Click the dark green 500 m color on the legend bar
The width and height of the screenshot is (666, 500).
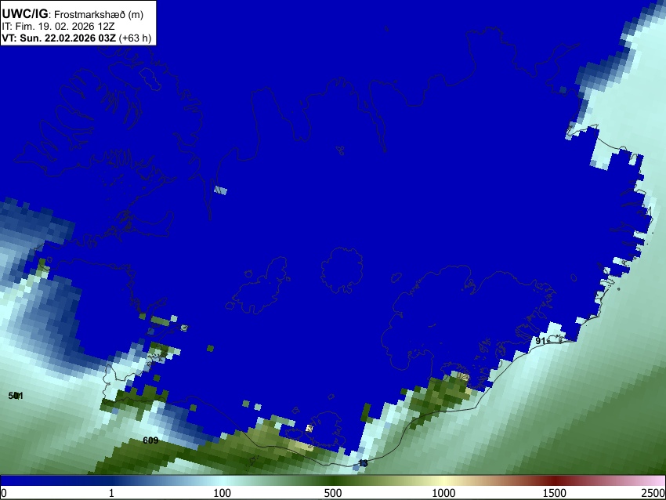pyautogui.click(x=332, y=481)
